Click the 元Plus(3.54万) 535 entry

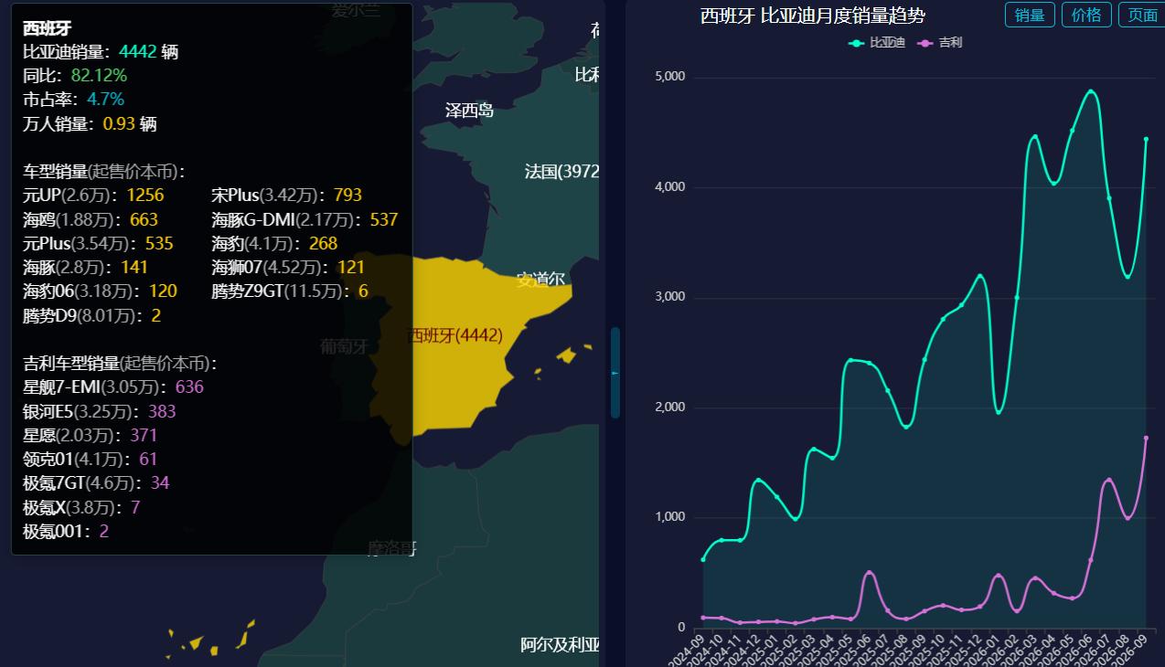pyautogui.click(x=98, y=243)
